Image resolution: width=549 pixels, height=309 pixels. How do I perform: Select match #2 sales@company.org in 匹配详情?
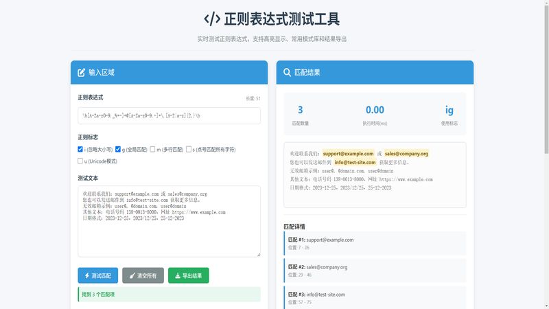coord(374,271)
